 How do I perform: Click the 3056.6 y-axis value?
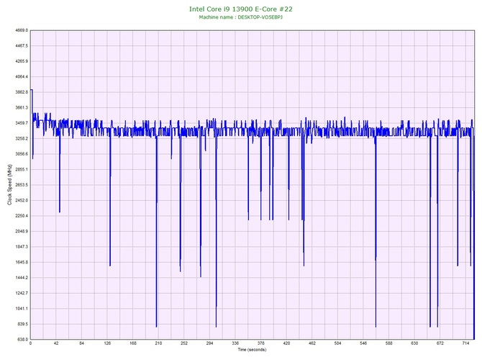[22, 154]
